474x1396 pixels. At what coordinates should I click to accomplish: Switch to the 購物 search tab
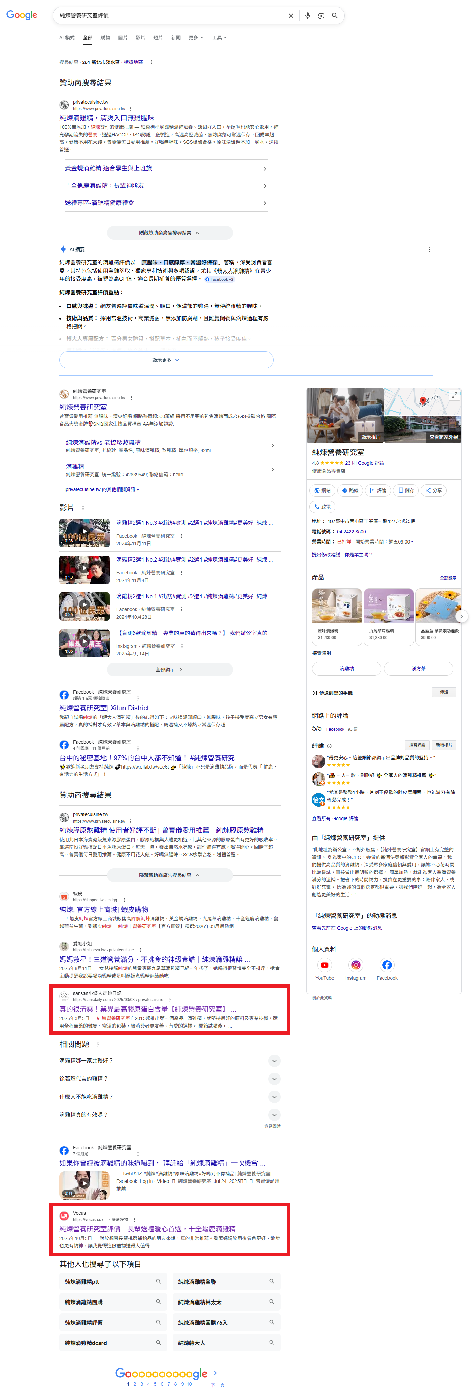pos(105,38)
